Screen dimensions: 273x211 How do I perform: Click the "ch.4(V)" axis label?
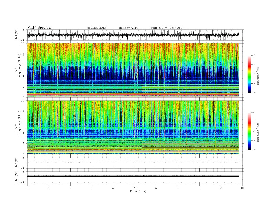[x=16, y=177]
